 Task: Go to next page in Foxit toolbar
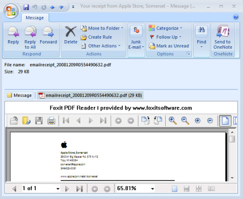pos(90,121)
